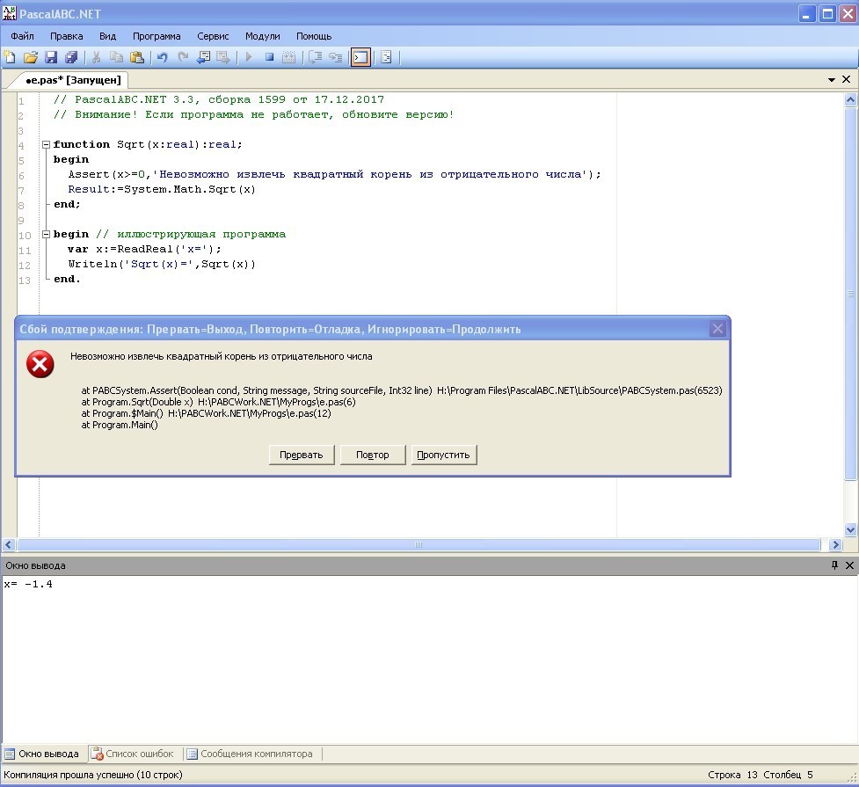Open the Вид menu
This screenshot has width=859, height=787.
click(x=107, y=36)
